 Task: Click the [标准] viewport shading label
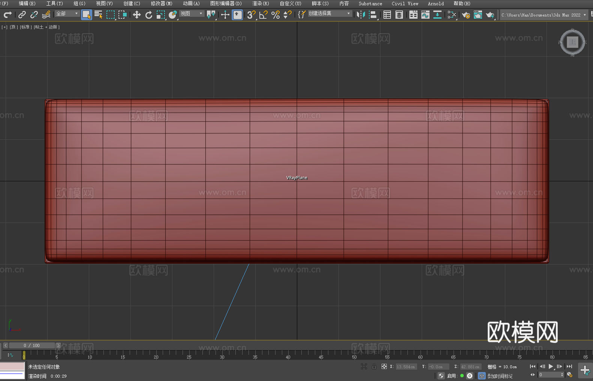click(26, 27)
